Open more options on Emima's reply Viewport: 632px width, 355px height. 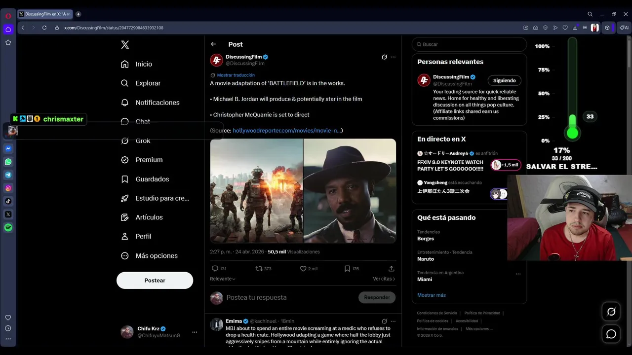point(393,321)
